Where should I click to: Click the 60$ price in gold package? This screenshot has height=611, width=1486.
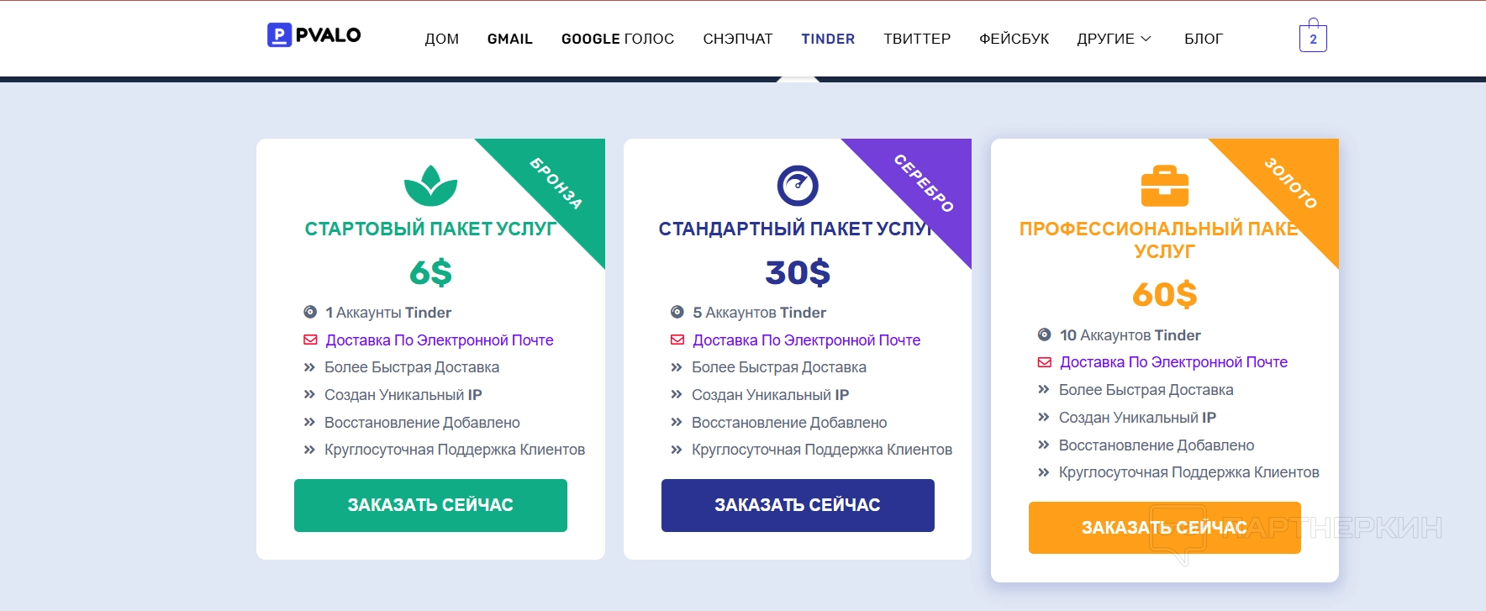1164,294
